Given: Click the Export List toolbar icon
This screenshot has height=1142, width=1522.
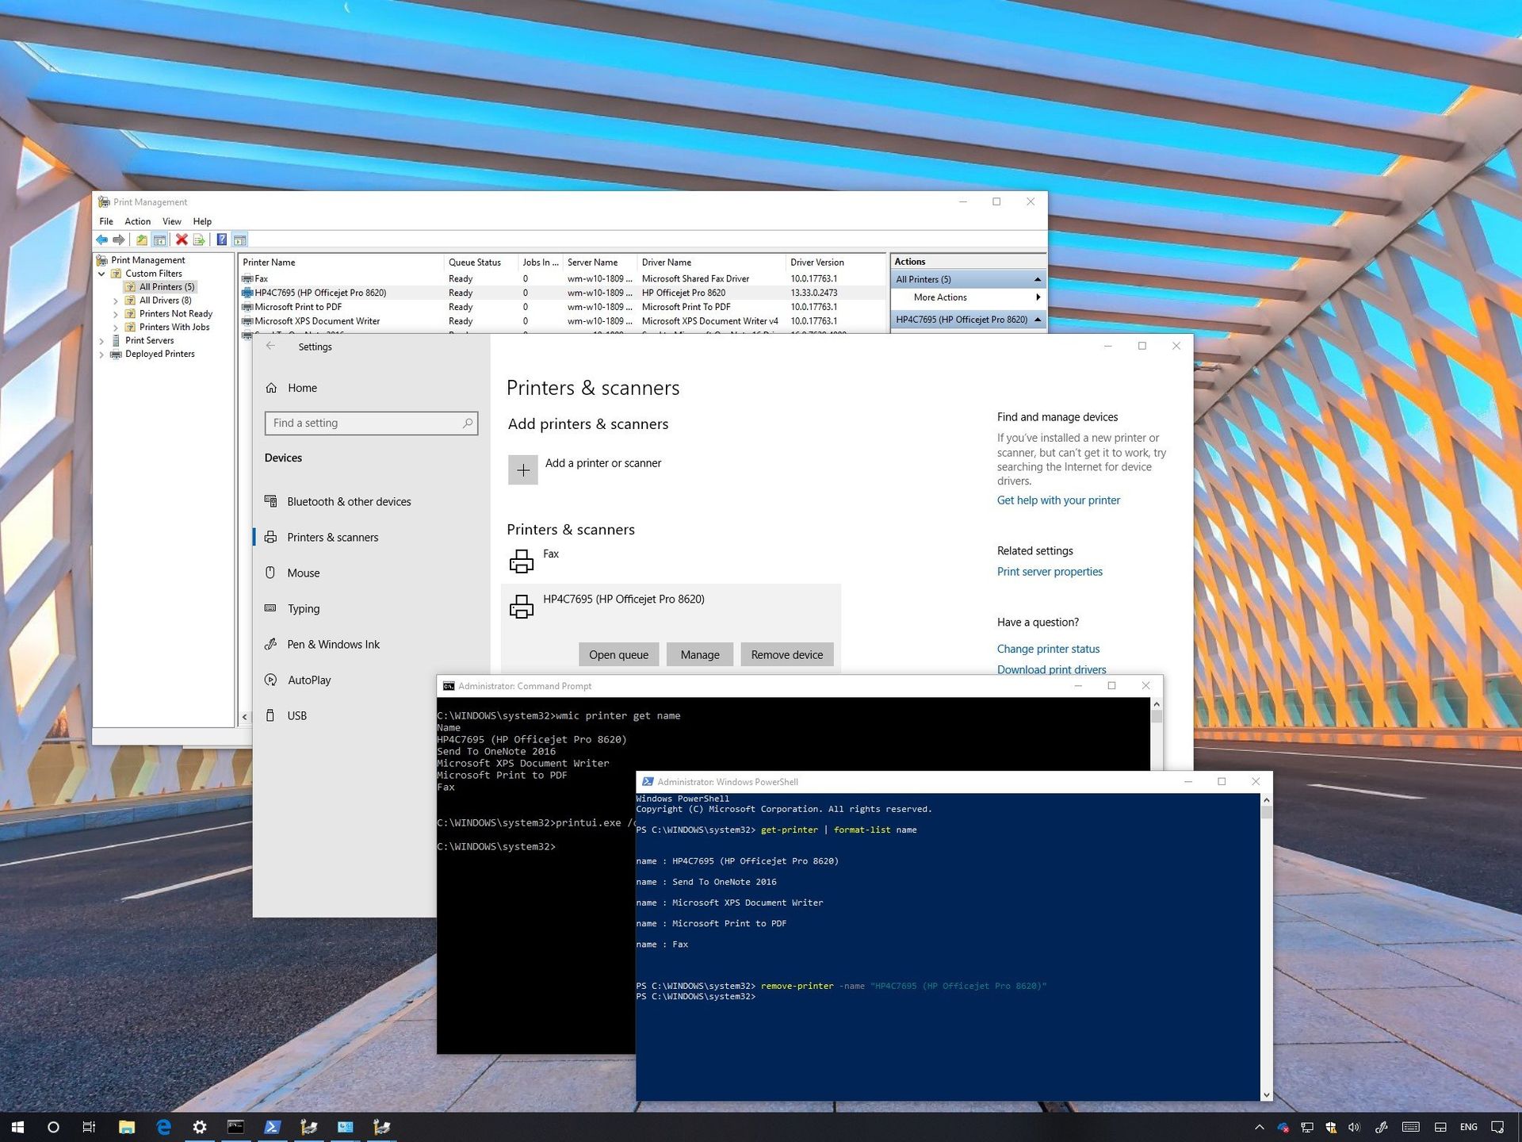Looking at the screenshot, I should click(198, 240).
